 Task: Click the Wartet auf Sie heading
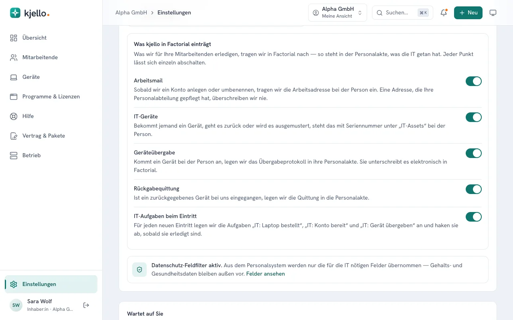145,314
